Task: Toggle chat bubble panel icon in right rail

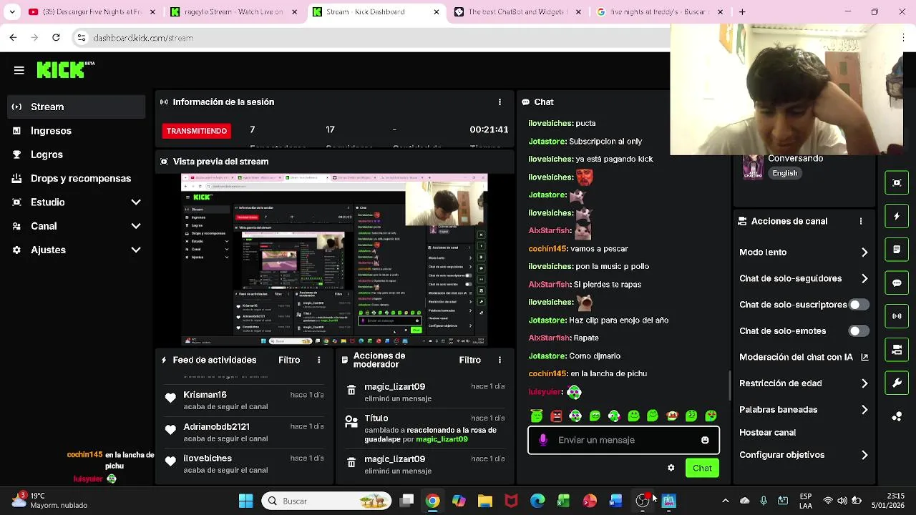Action: [897, 283]
